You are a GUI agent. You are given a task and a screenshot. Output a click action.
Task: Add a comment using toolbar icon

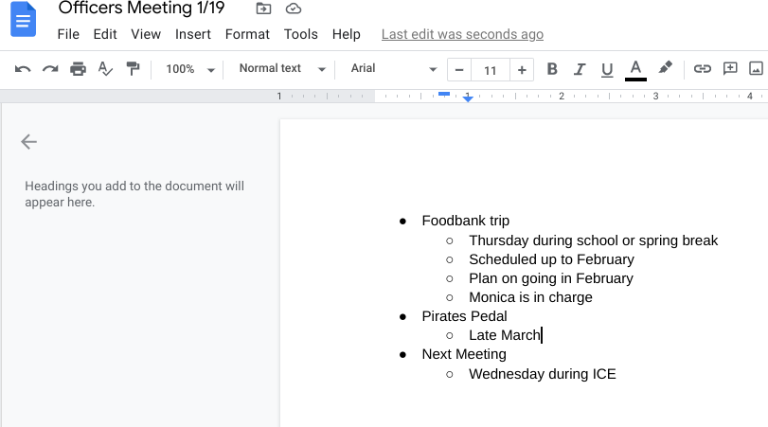729,69
